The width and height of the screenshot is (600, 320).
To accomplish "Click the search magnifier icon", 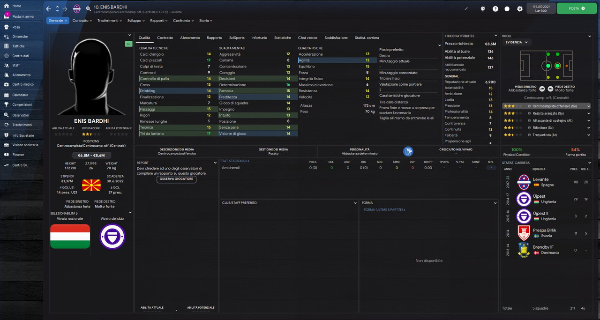I will [x=88, y=9].
